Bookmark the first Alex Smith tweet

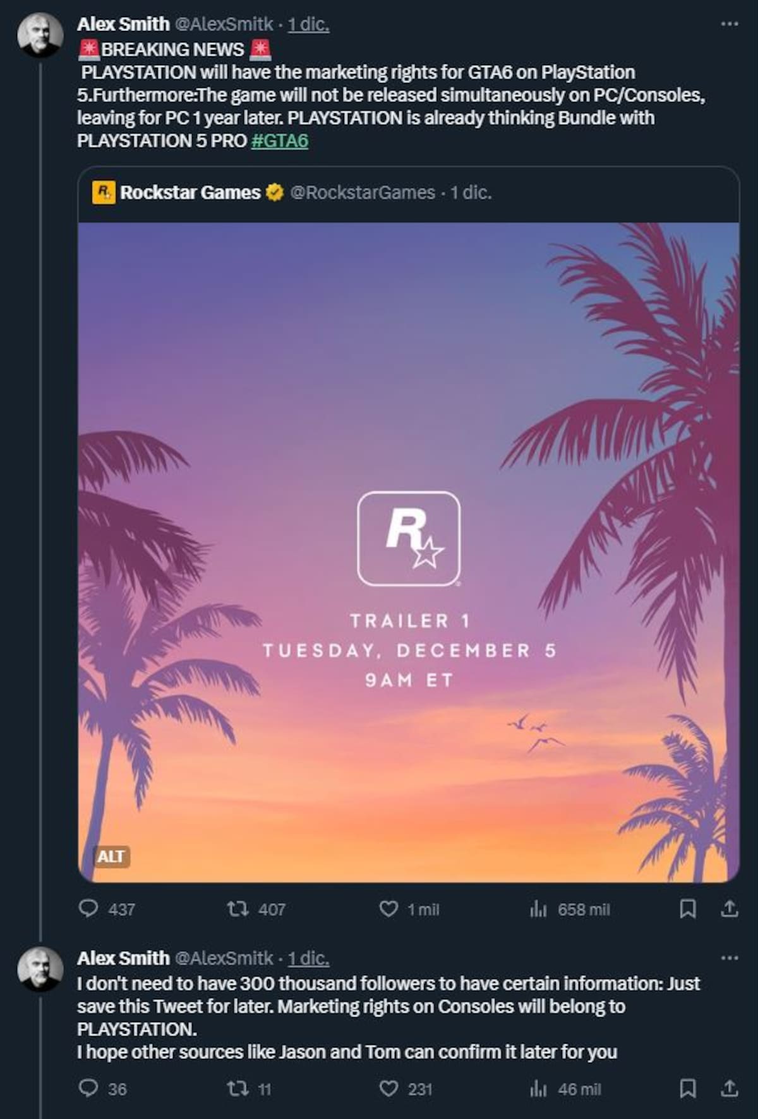point(687,909)
